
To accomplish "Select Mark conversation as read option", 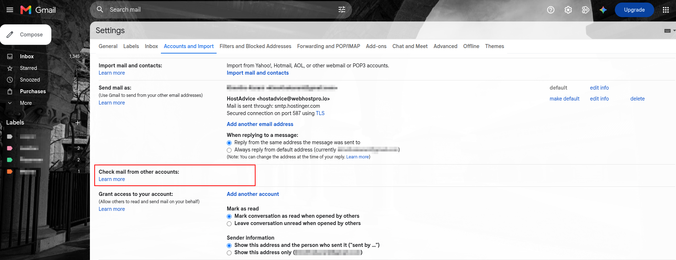I will tap(229, 216).
